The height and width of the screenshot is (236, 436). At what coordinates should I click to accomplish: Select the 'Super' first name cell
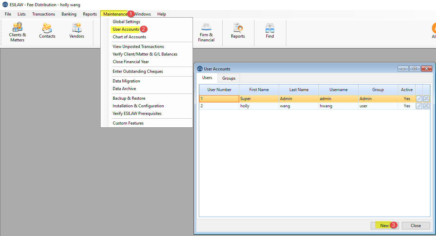point(259,99)
